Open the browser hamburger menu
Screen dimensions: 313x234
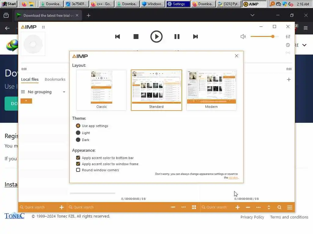pyautogui.click(x=306, y=28)
